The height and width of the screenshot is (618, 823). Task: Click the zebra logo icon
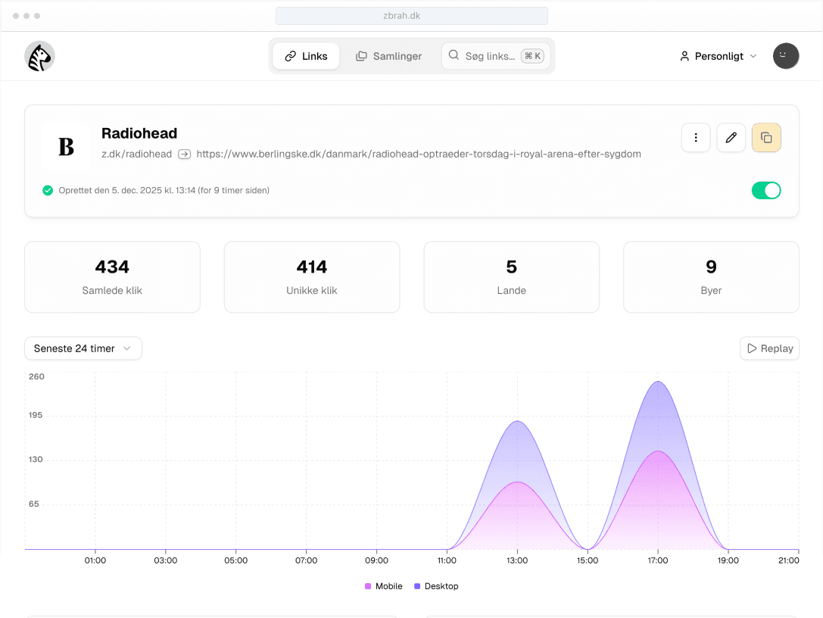pos(39,56)
